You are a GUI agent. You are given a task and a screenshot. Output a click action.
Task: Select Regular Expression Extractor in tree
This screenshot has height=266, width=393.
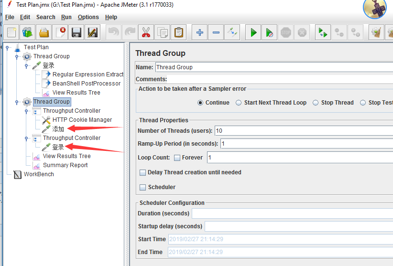87,74
